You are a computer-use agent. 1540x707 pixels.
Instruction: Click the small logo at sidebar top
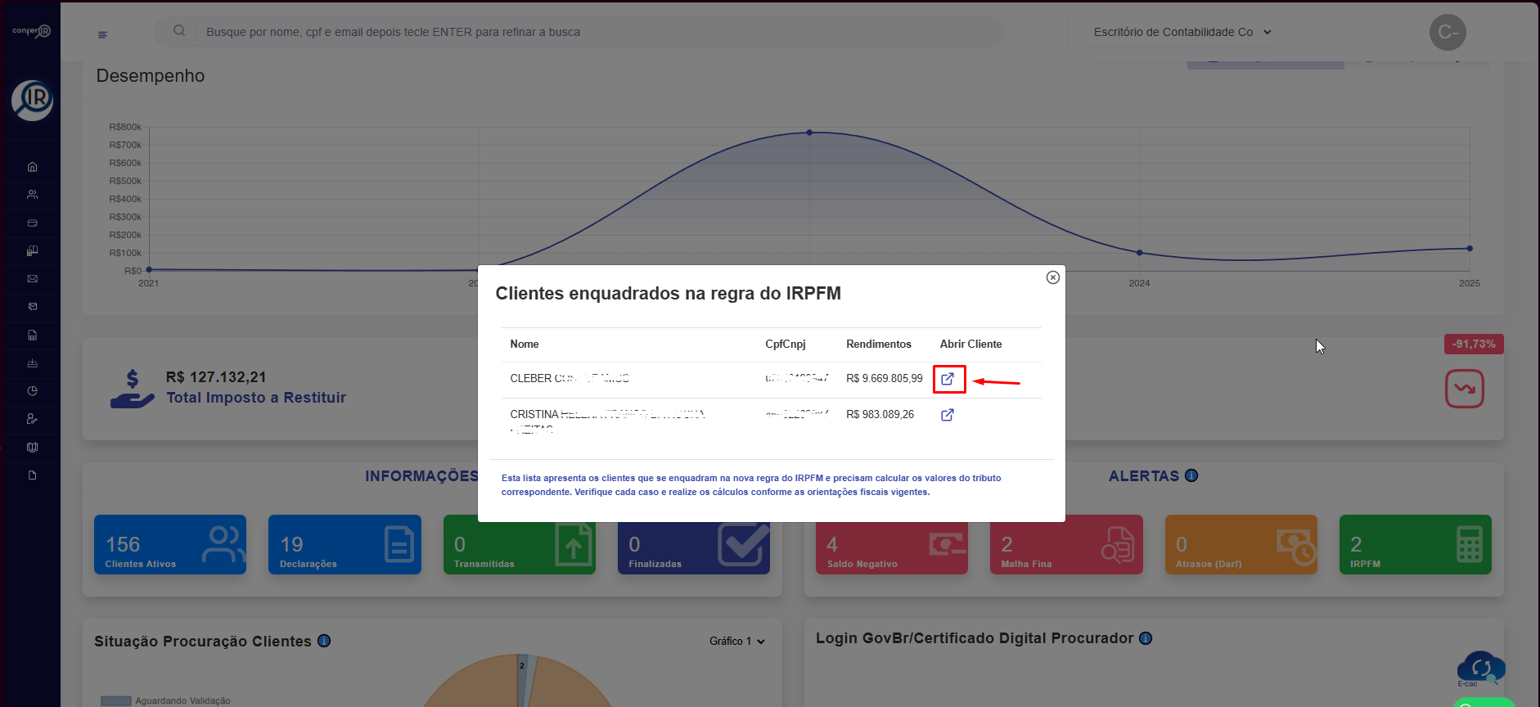[x=31, y=31]
